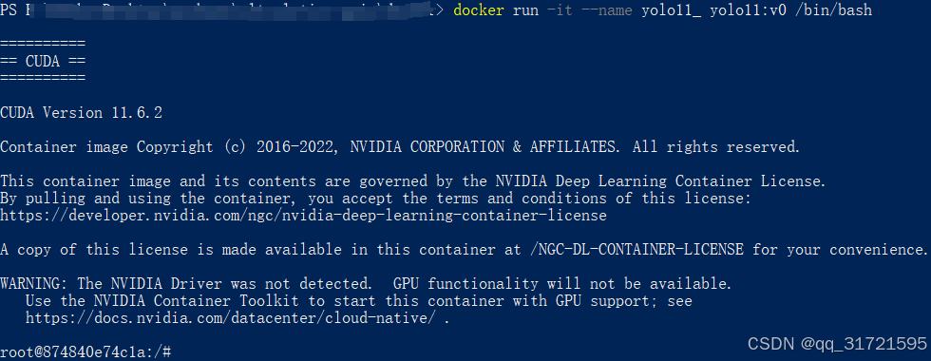
Task: Click the "yolo11:v0" image name in command
Action: [749, 10]
